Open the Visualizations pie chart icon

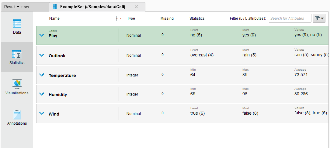point(17,84)
